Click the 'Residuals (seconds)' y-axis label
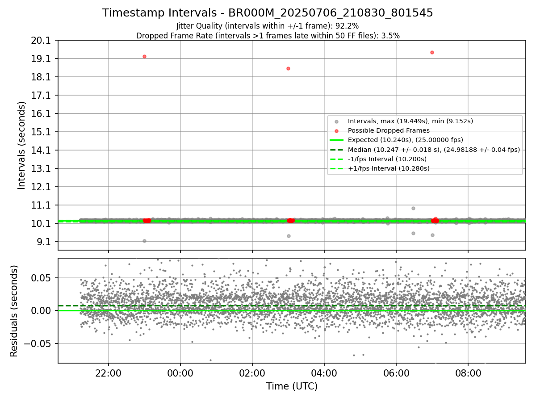This screenshot has width=536, height=402. click(14, 311)
